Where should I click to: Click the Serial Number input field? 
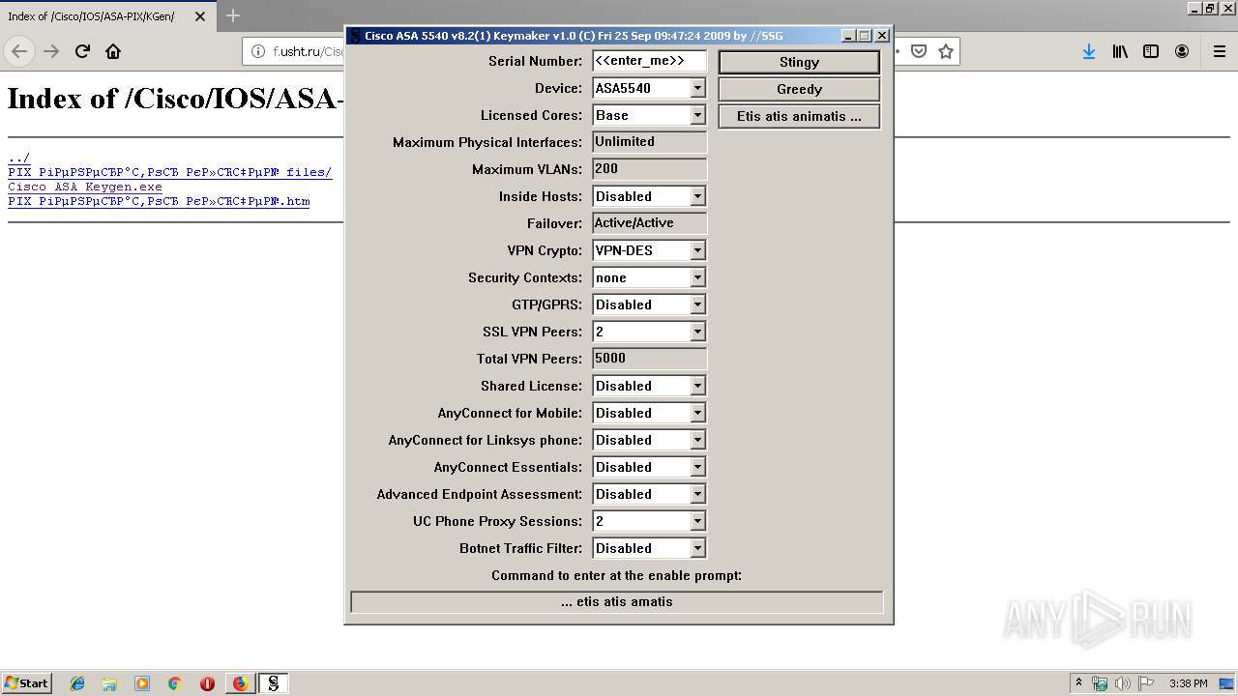coord(649,61)
